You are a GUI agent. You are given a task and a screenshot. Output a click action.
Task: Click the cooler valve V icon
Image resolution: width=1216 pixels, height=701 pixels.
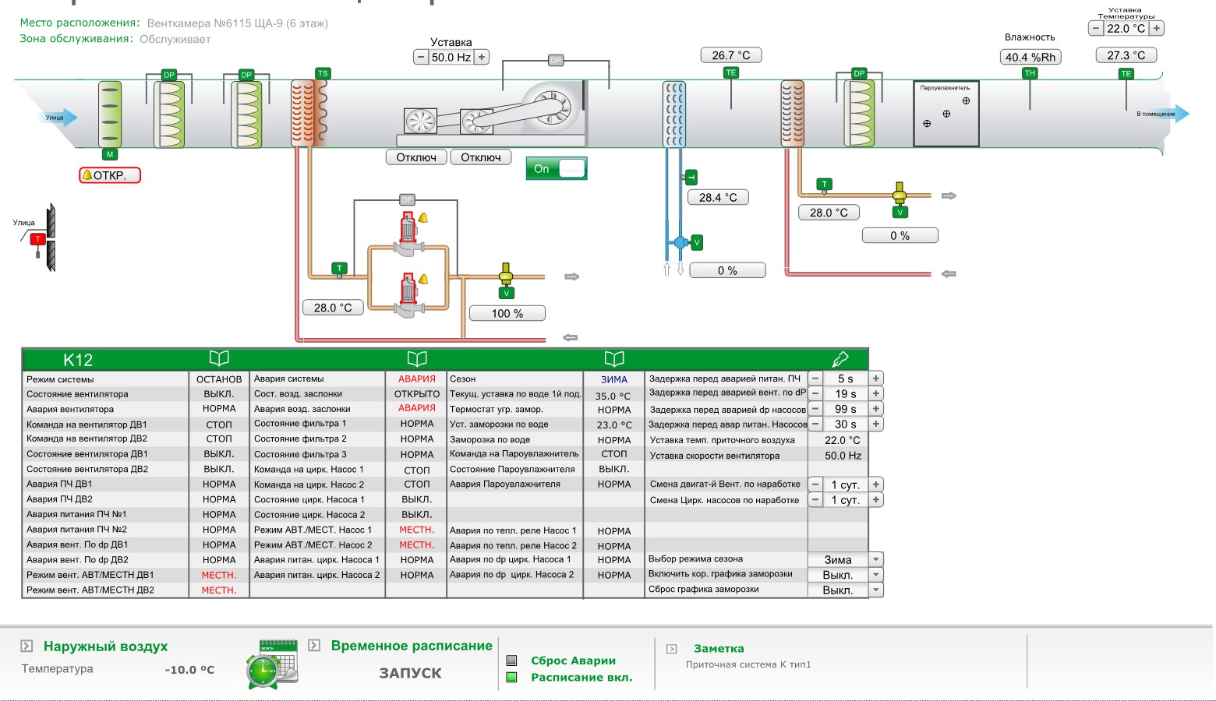[697, 242]
